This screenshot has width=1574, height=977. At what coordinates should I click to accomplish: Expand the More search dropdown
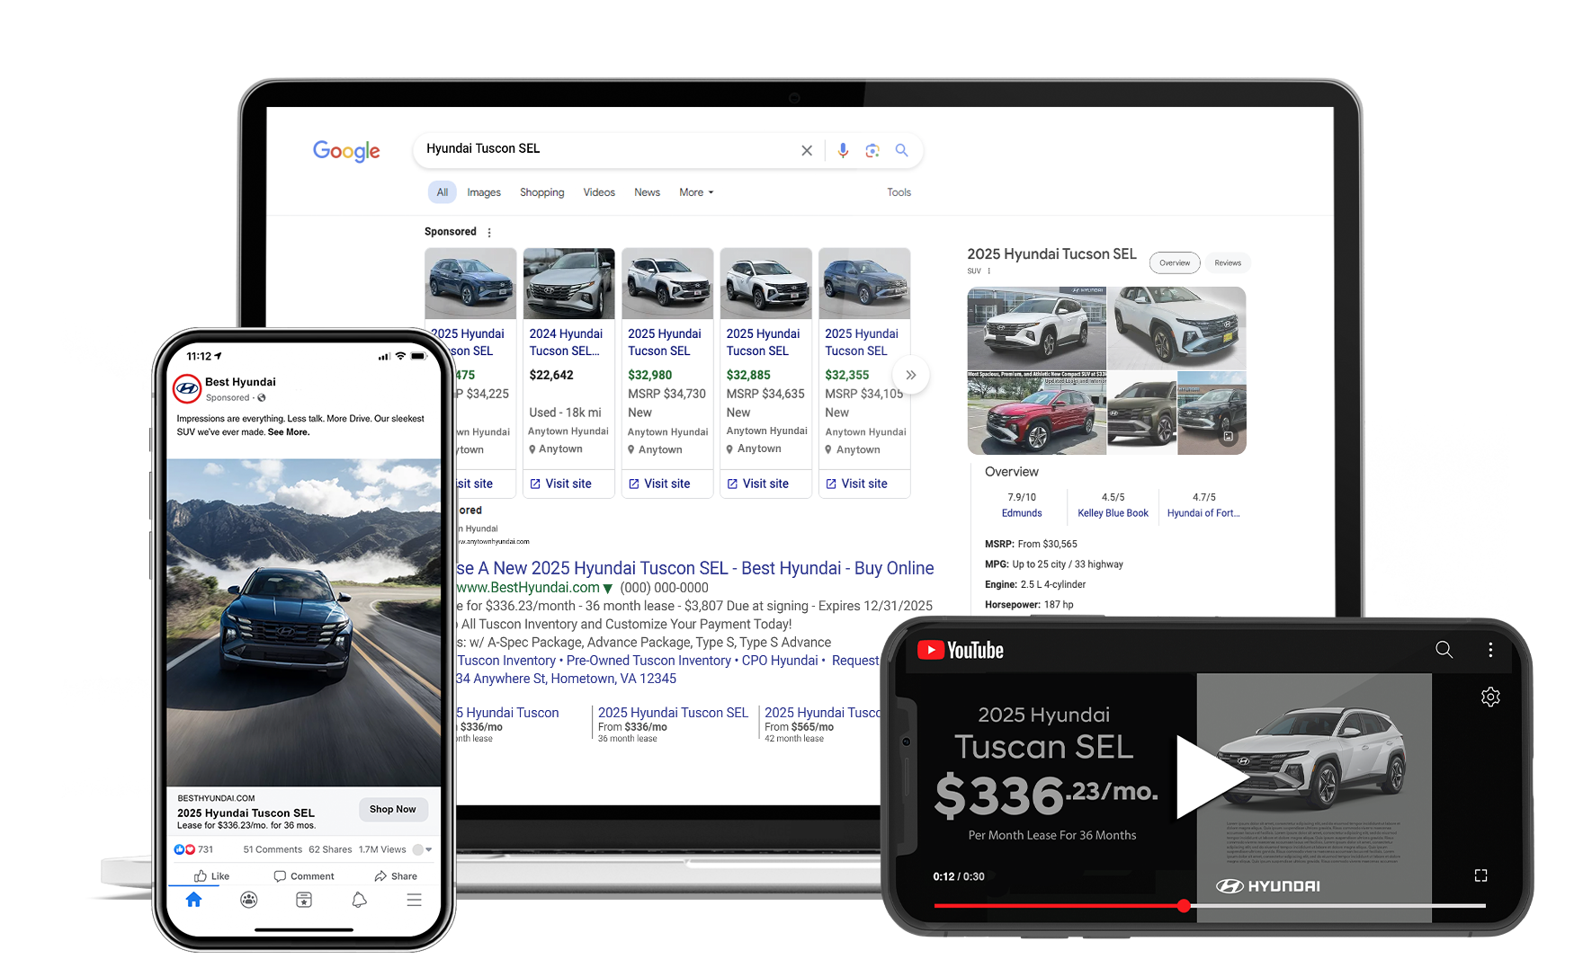pyautogui.click(x=696, y=192)
